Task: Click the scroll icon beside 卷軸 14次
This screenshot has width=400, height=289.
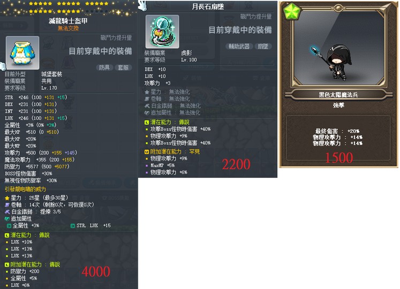Action: click(7, 205)
